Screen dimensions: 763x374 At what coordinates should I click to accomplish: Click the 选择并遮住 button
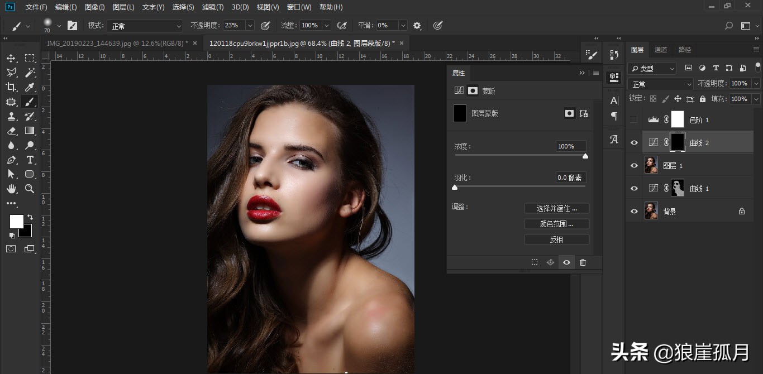pyautogui.click(x=556, y=208)
